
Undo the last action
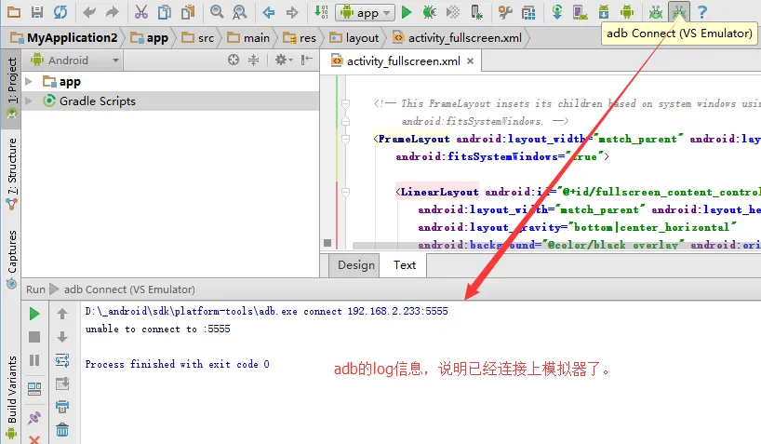(x=88, y=12)
